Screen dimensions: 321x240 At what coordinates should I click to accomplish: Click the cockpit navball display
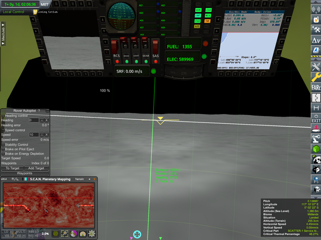pyautogui.click(x=121, y=16)
